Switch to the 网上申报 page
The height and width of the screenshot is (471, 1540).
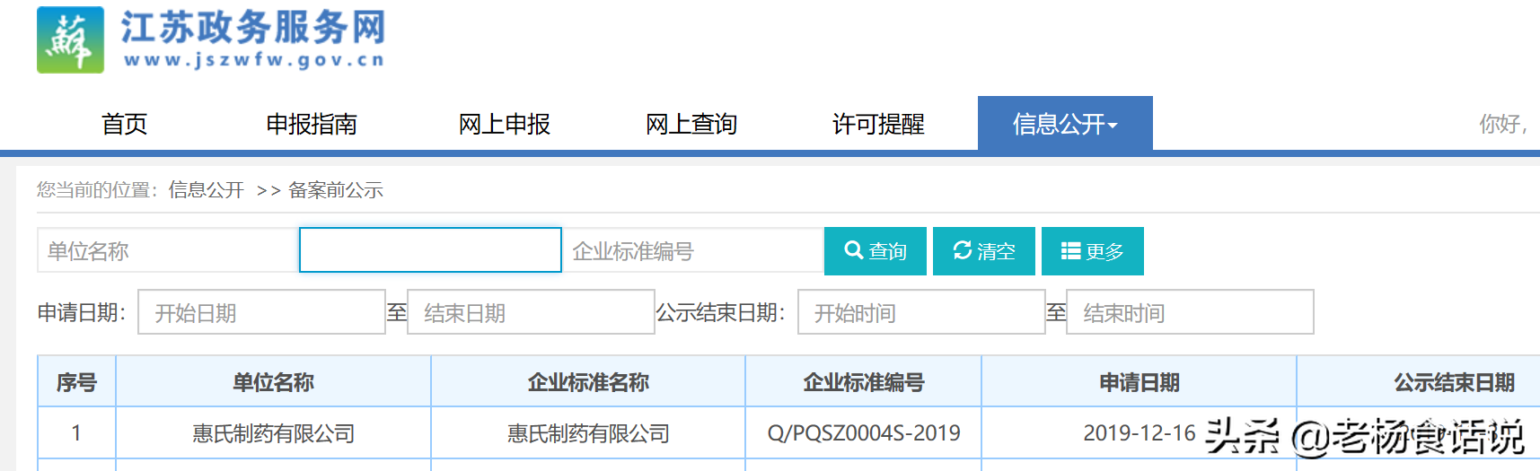tap(504, 124)
